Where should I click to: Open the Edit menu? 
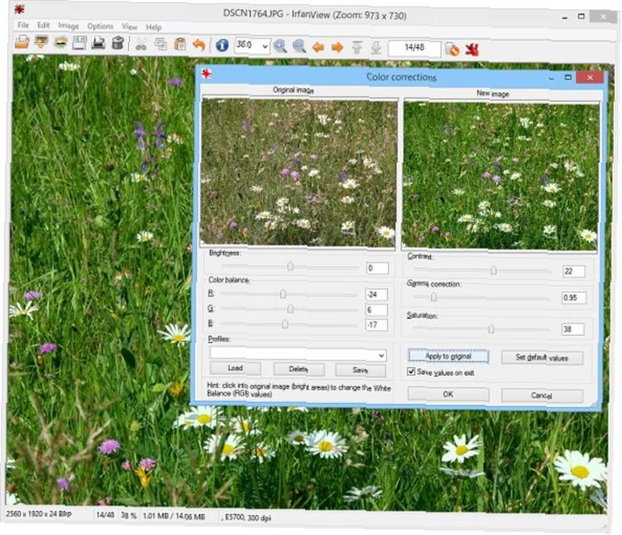coord(44,26)
